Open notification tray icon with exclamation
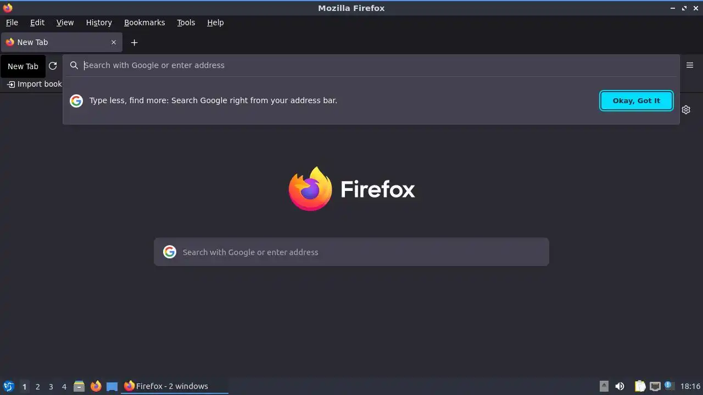The image size is (703, 395). click(669, 386)
